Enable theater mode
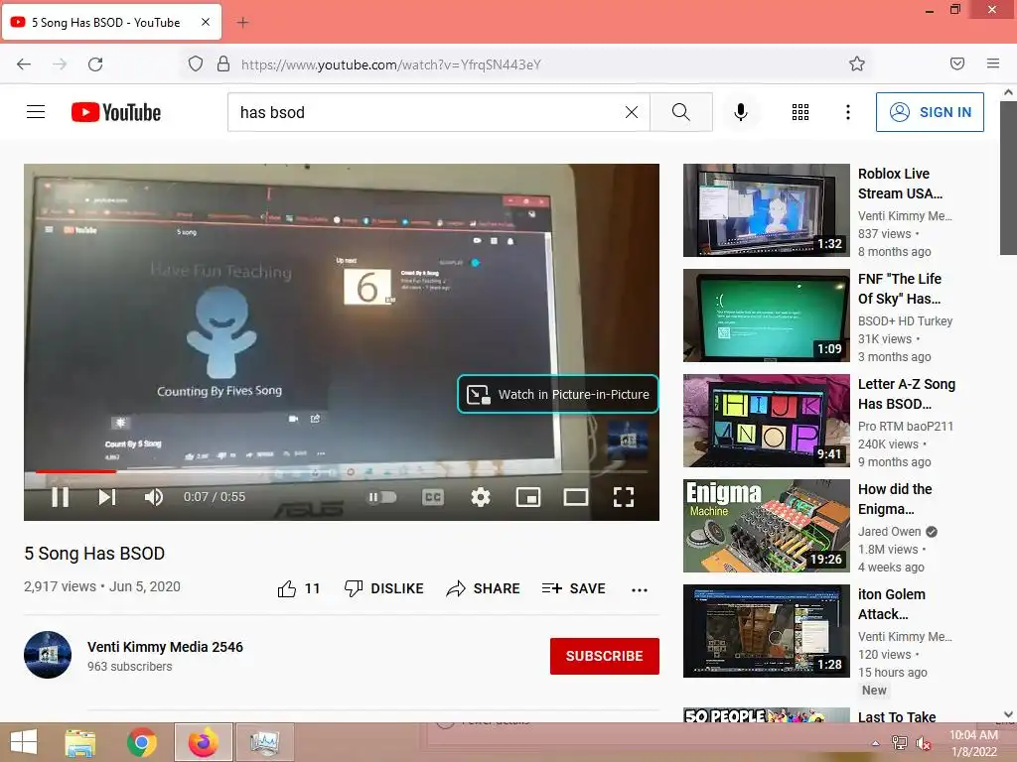 point(575,497)
